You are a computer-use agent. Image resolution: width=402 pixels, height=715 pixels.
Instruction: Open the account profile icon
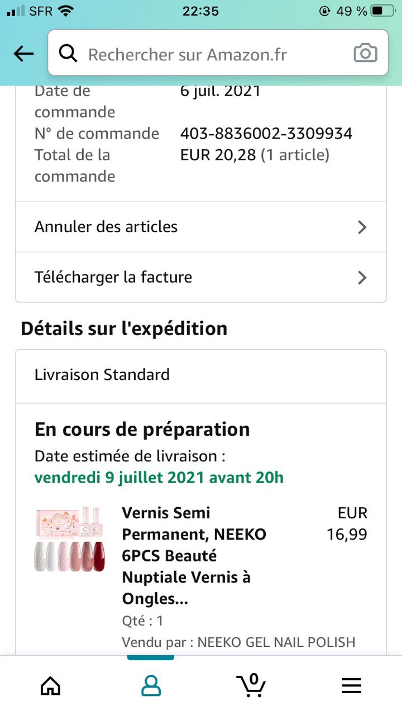[151, 685]
